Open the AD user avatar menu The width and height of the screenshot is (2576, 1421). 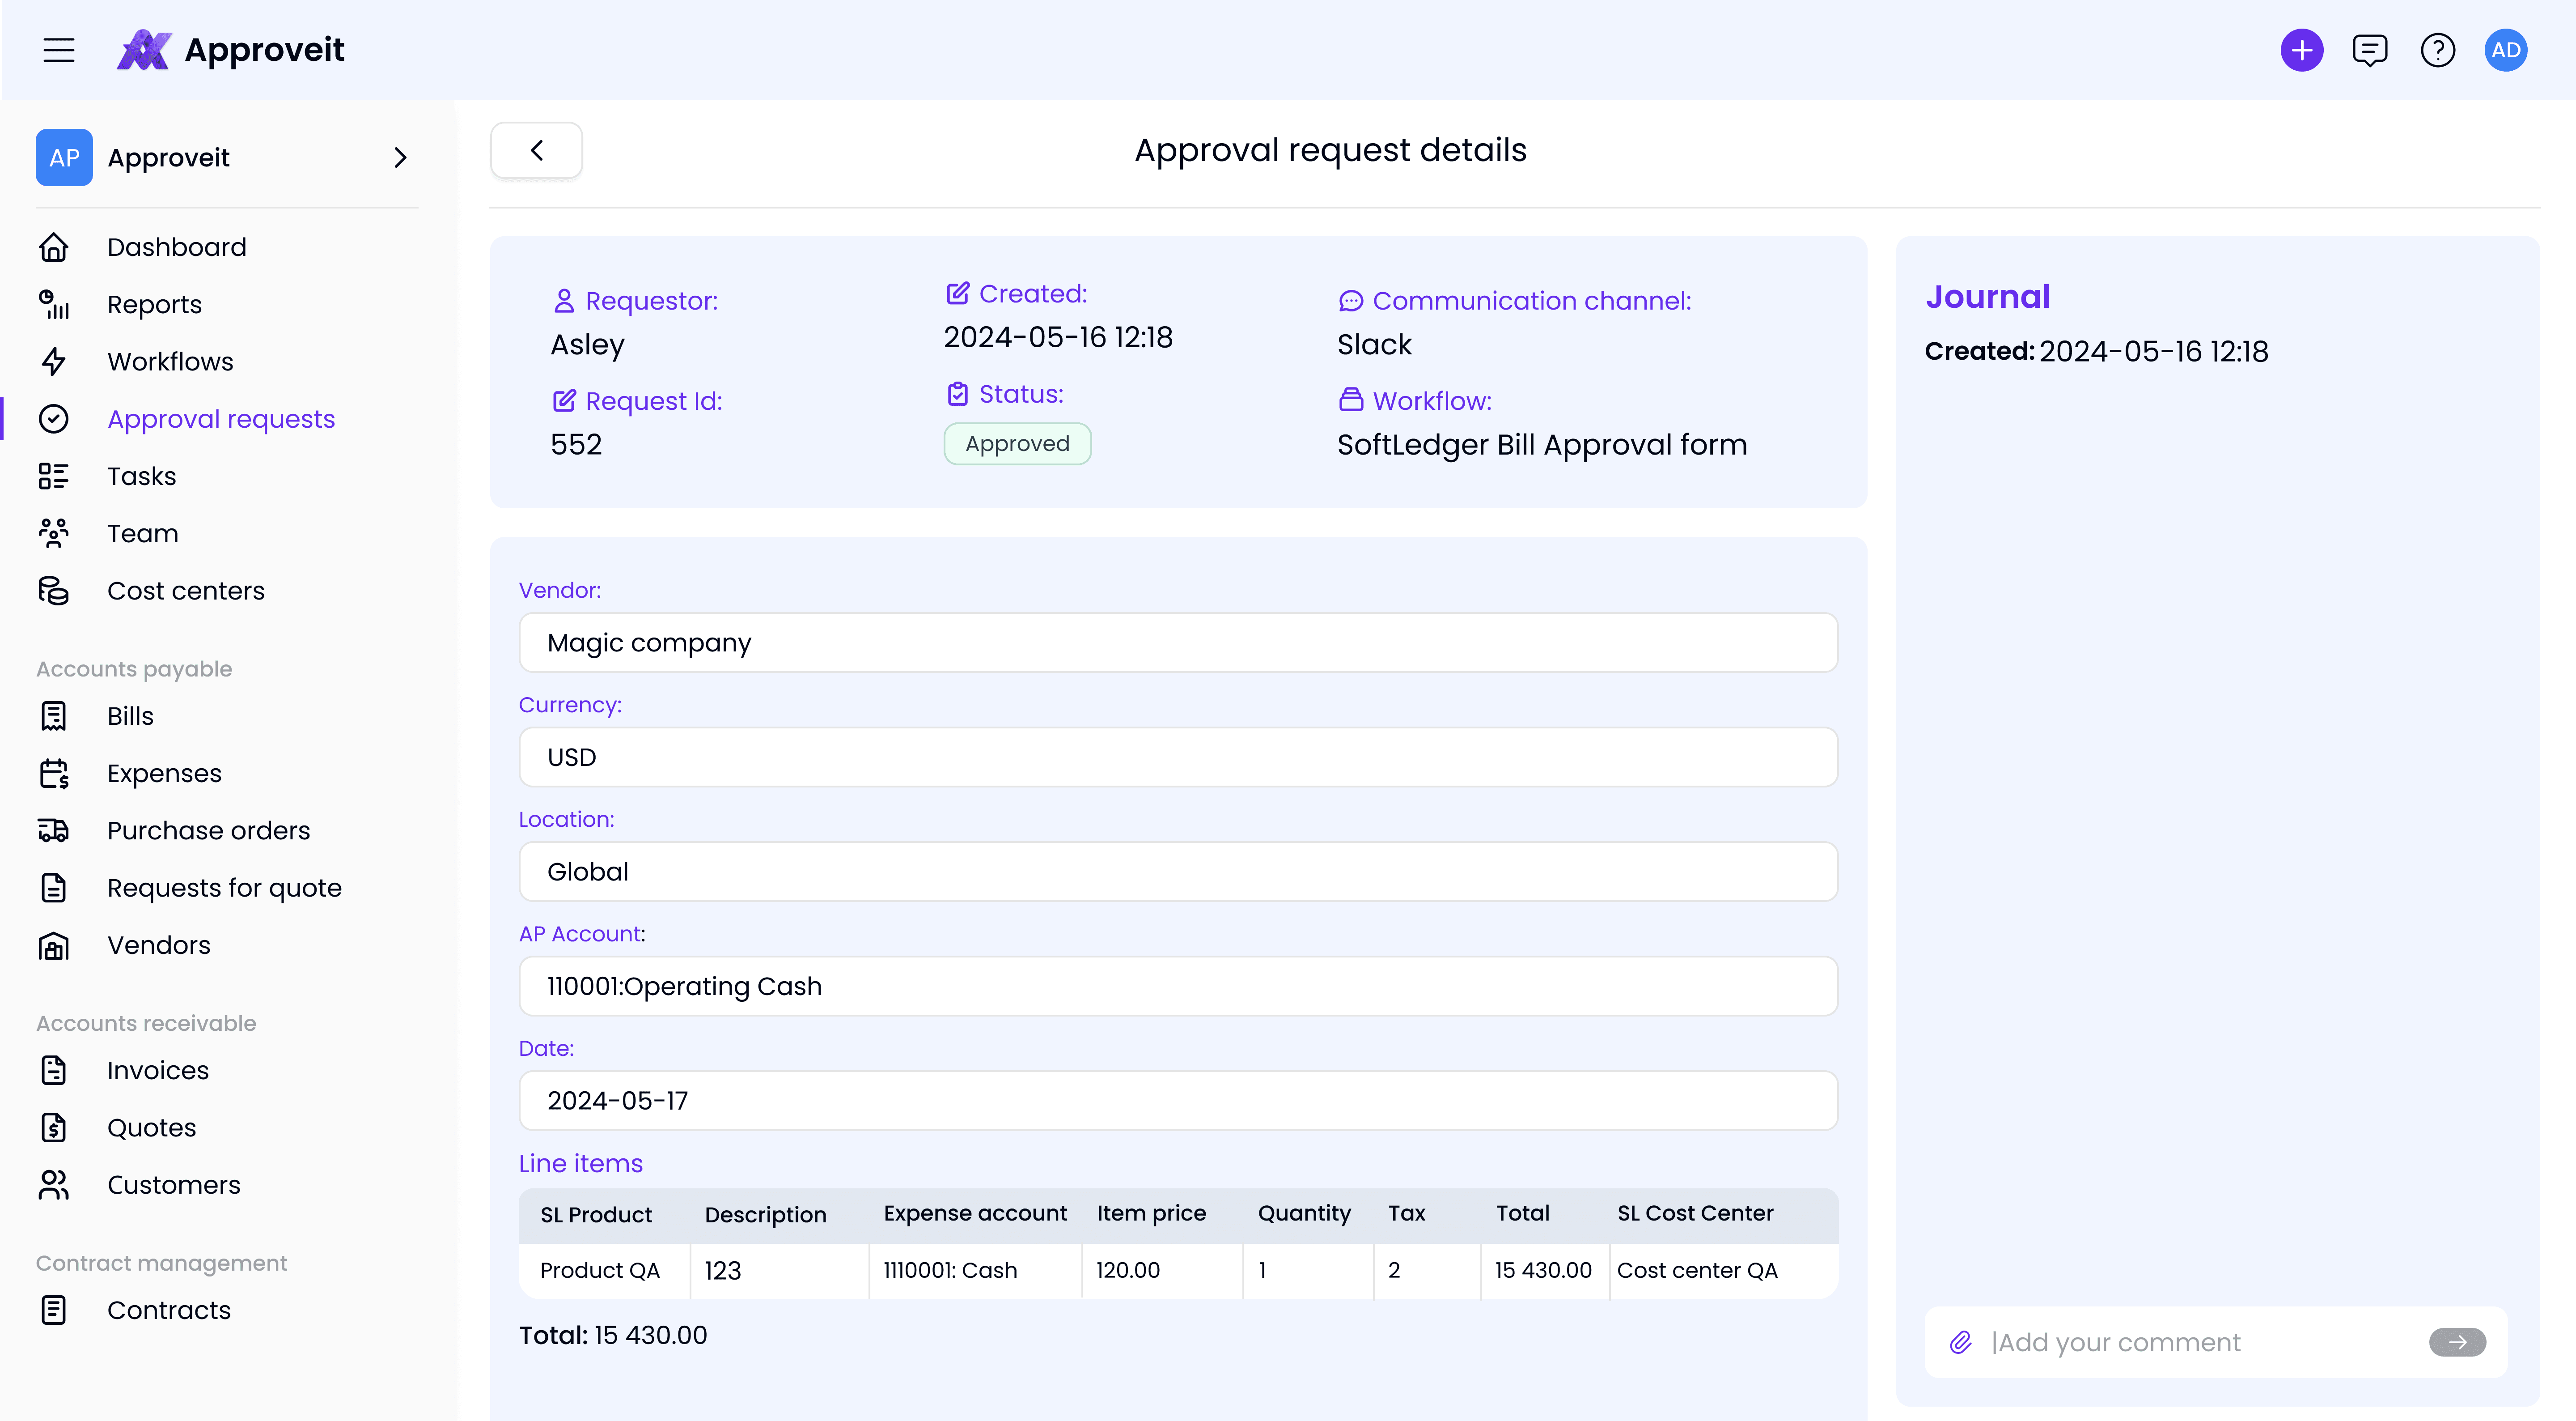click(x=2505, y=50)
